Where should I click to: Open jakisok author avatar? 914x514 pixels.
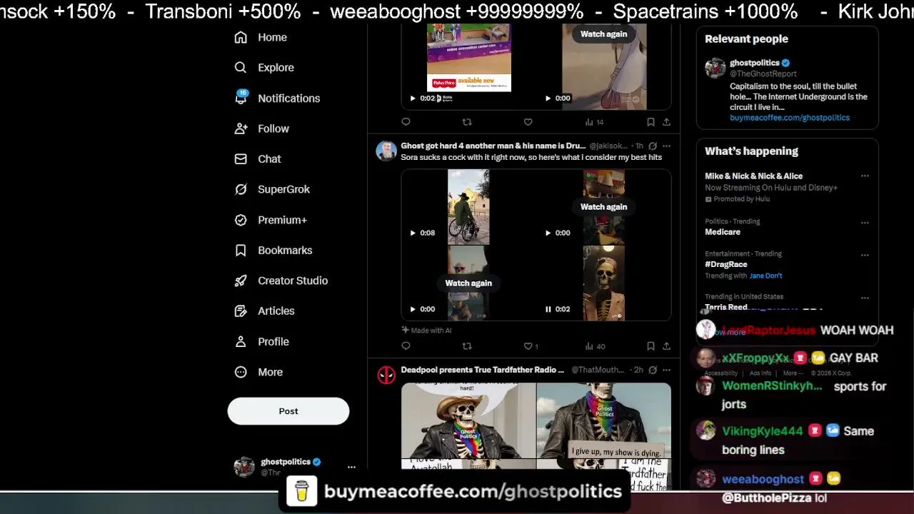[386, 151]
